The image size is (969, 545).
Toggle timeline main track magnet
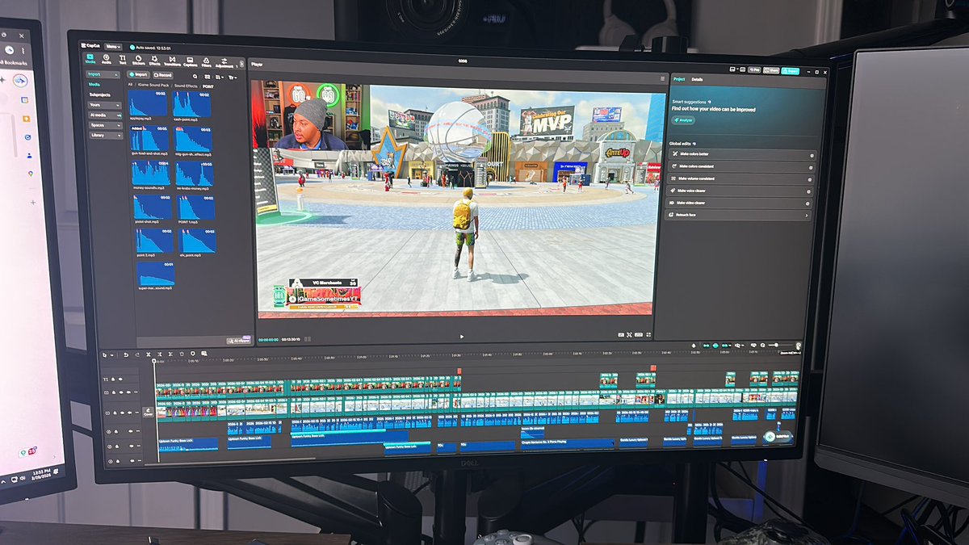point(707,346)
